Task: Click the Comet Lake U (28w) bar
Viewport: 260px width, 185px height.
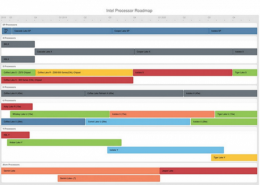Action: [x=138, y=122]
